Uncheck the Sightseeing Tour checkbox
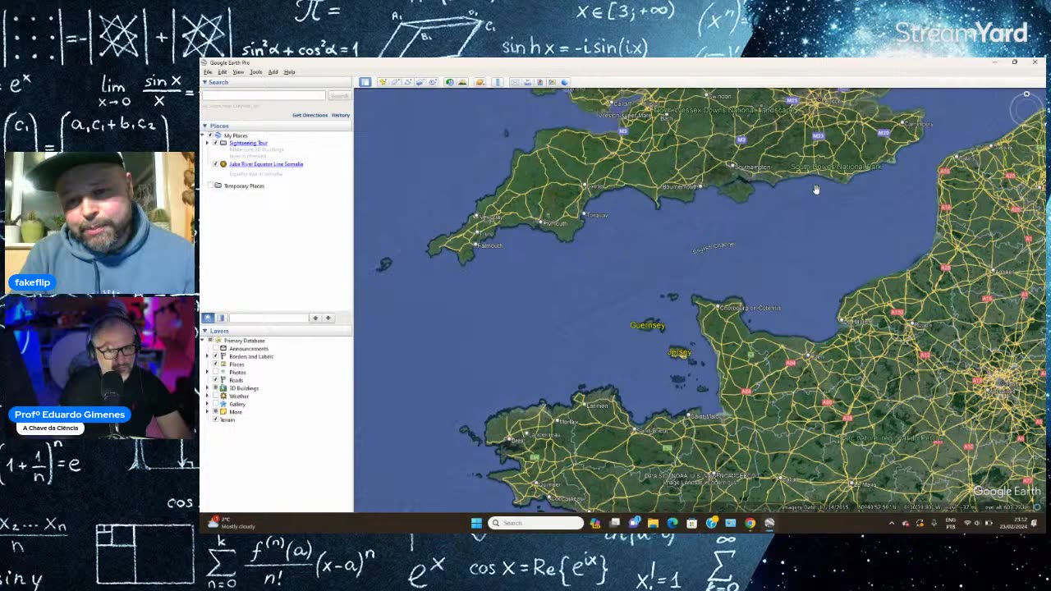Image resolution: width=1051 pixels, height=591 pixels. click(x=216, y=143)
